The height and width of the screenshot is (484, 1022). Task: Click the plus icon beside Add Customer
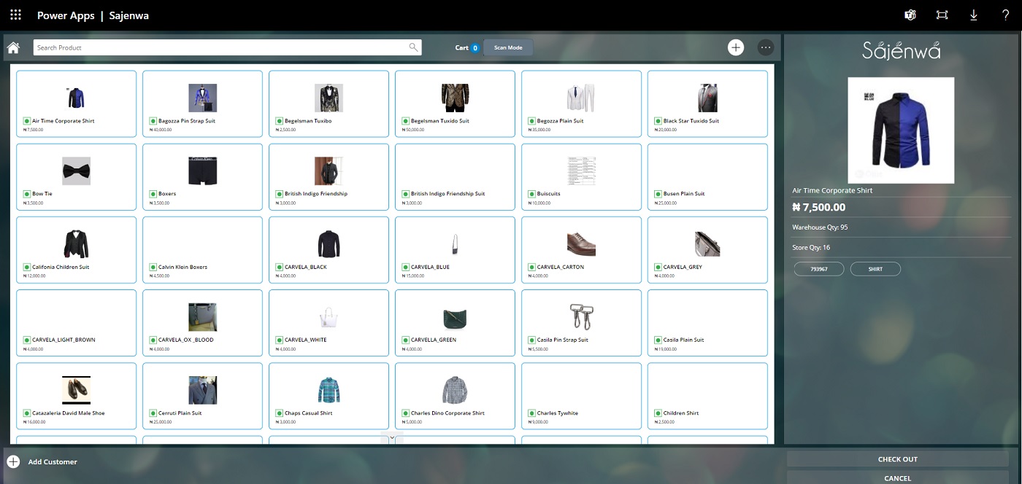click(13, 461)
